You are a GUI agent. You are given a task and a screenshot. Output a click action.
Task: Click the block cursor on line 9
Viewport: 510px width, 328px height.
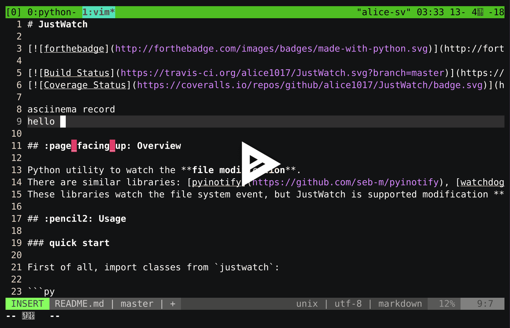63,121
